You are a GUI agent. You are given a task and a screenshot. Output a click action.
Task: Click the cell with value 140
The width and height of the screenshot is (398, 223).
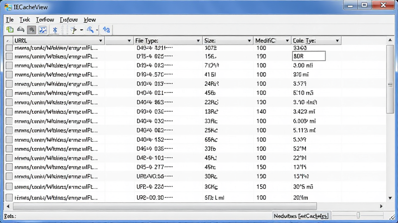tap(261, 111)
